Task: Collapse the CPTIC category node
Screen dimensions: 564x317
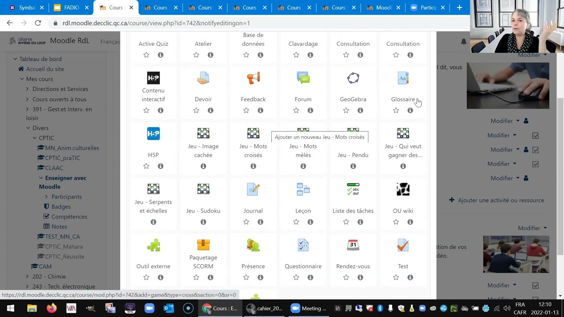Action: [x=35, y=138]
